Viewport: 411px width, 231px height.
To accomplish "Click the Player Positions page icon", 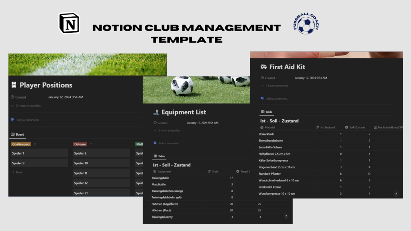I will 13,85.
